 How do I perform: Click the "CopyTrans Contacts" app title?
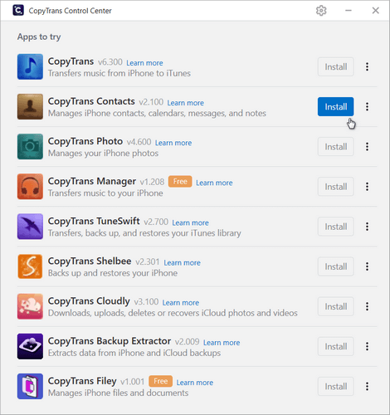pyautogui.click(x=91, y=101)
